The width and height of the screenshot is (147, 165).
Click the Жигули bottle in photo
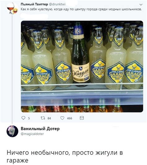click(80, 54)
